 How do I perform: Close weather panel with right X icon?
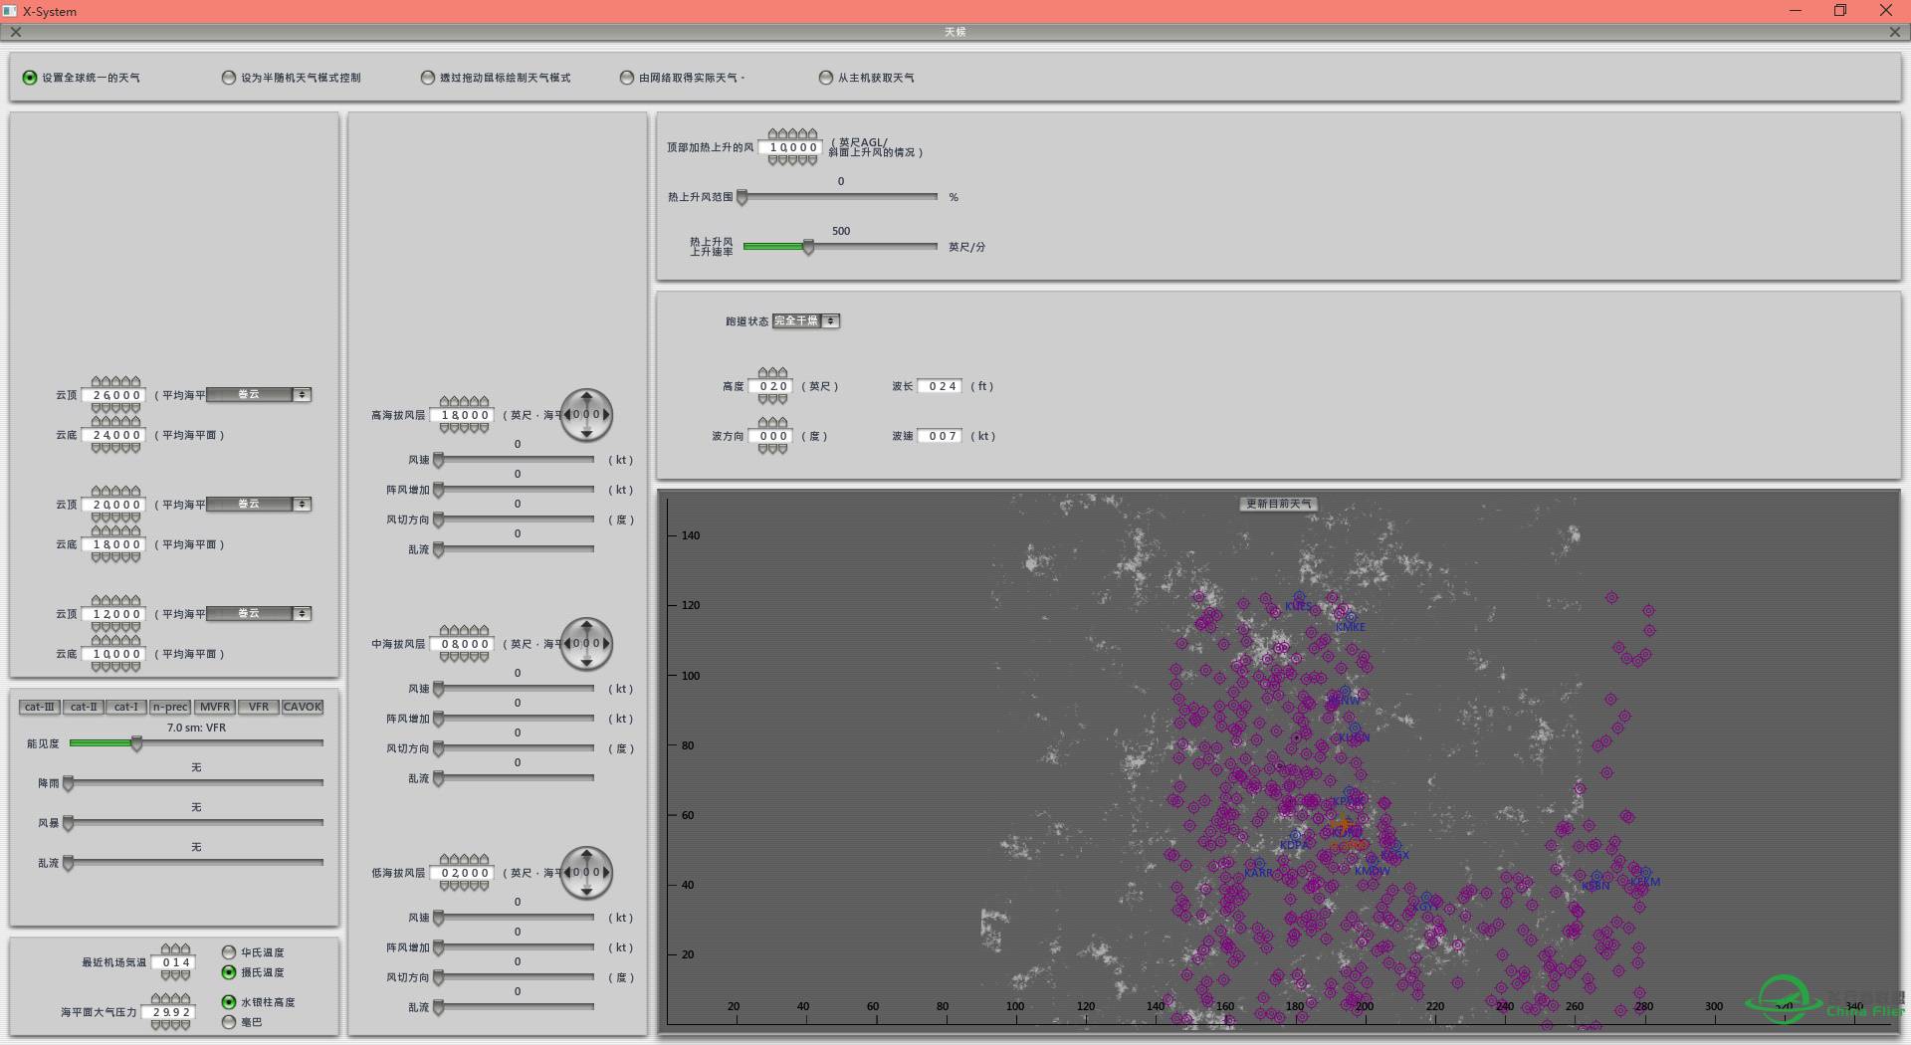click(x=1895, y=32)
